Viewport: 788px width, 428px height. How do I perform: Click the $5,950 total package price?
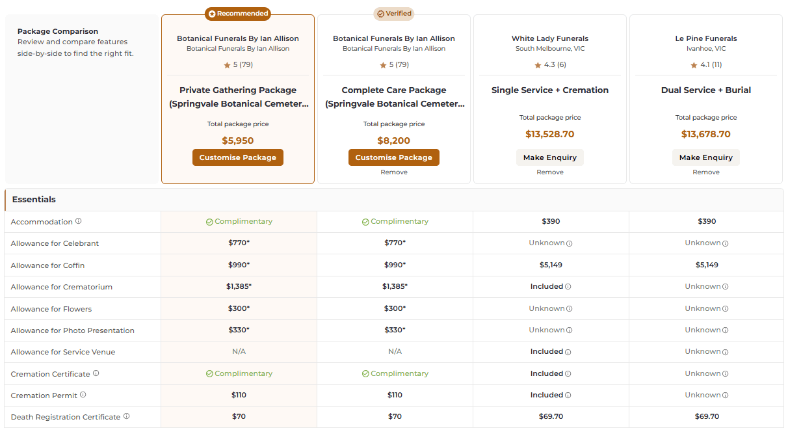(238, 140)
